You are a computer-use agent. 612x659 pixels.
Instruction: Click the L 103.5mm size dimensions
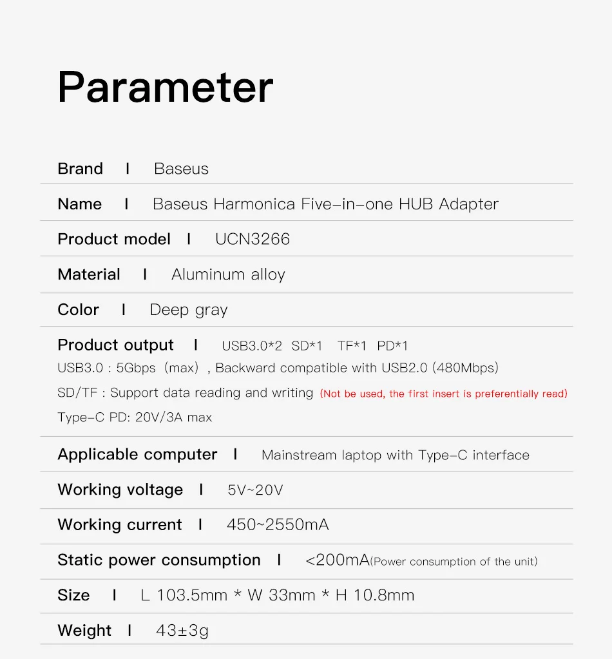tap(278, 595)
